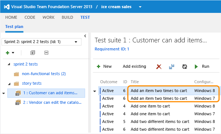Collapse all suites icon in left toolbar
Viewport: 221px width, 134px height.
click(x=46, y=53)
